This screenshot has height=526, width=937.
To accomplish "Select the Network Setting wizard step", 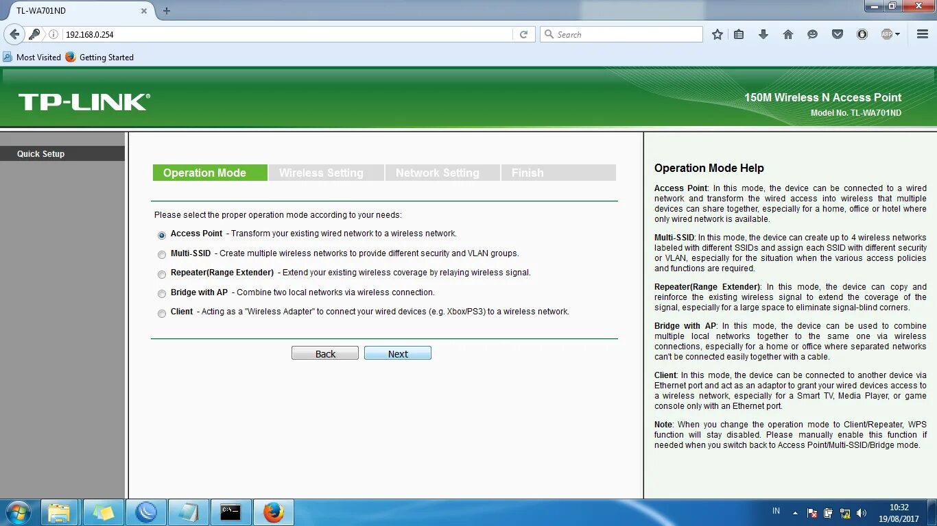I will 442,173.
